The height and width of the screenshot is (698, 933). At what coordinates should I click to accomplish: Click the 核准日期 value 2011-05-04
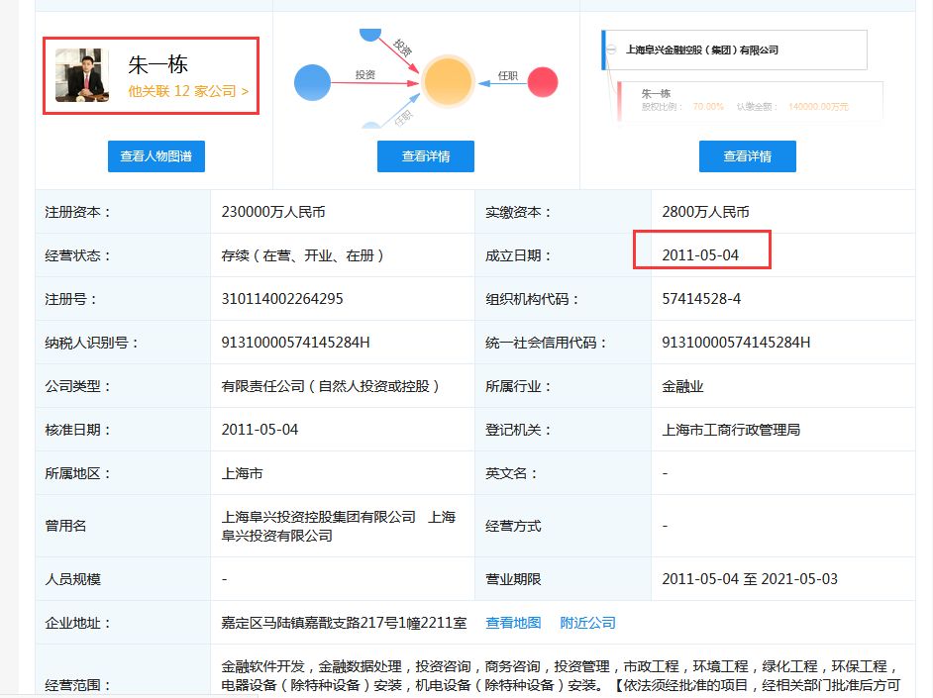259,430
